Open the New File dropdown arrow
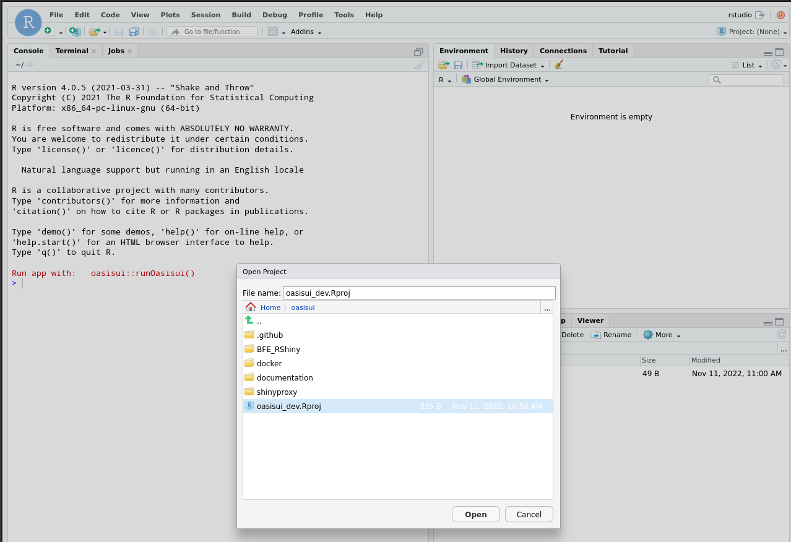The width and height of the screenshot is (791, 542). [61, 32]
